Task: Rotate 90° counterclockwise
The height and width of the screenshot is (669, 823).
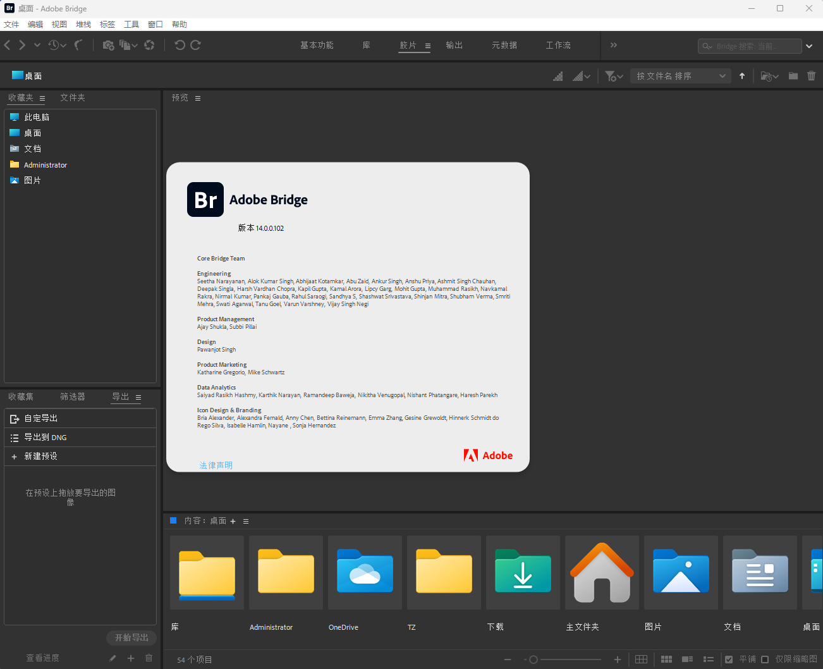Action: pyautogui.click(x=180, y=45)
